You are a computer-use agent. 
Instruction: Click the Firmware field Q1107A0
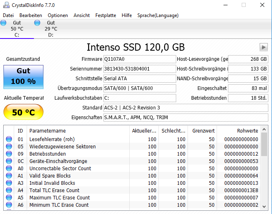tap(140, 59)
